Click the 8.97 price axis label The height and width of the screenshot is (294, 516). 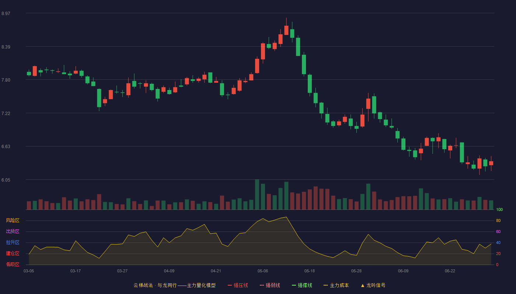coord(6,14)
